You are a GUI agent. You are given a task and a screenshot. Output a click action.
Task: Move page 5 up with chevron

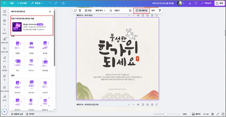129,15
